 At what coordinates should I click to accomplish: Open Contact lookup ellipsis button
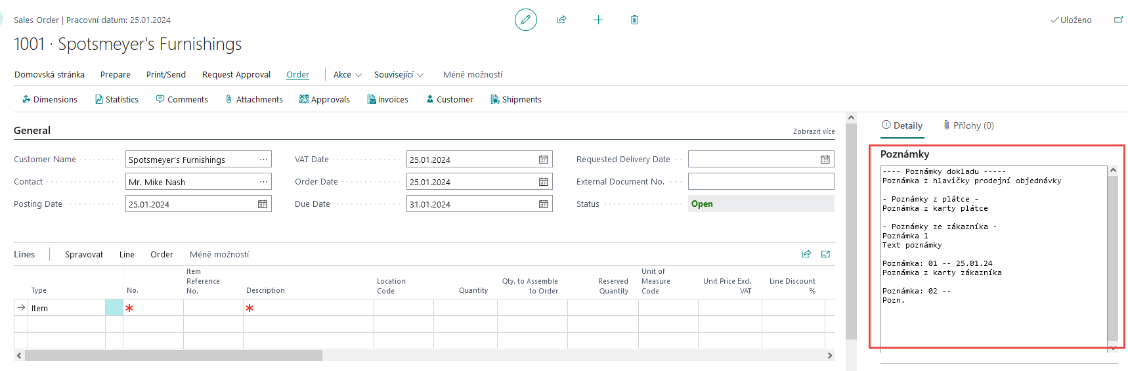[263, 182]
